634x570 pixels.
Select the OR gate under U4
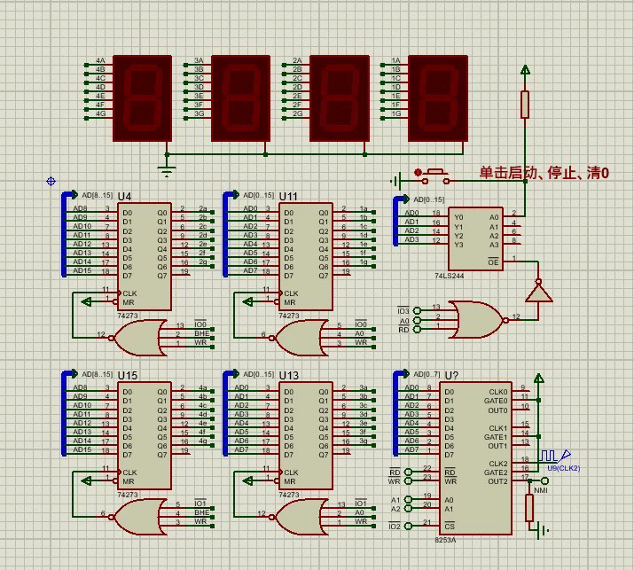coord(139,338)
